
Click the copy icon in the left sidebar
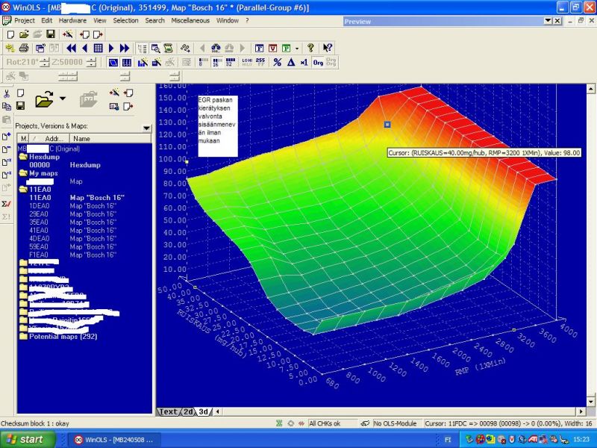[x=7, y=106]
